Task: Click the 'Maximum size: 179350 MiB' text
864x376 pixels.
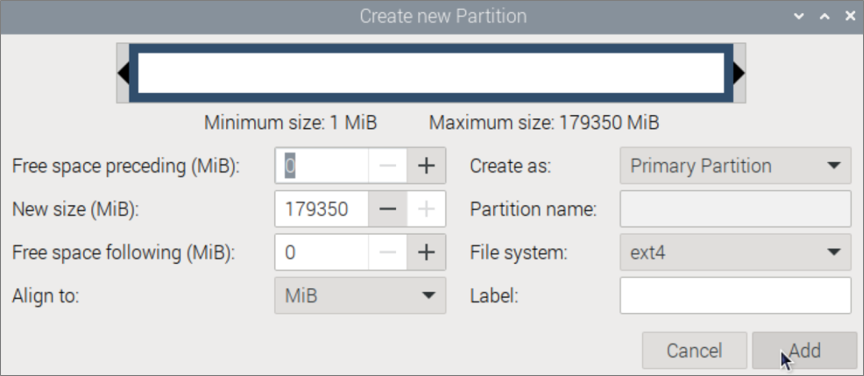Action: (x=544, y=123)
